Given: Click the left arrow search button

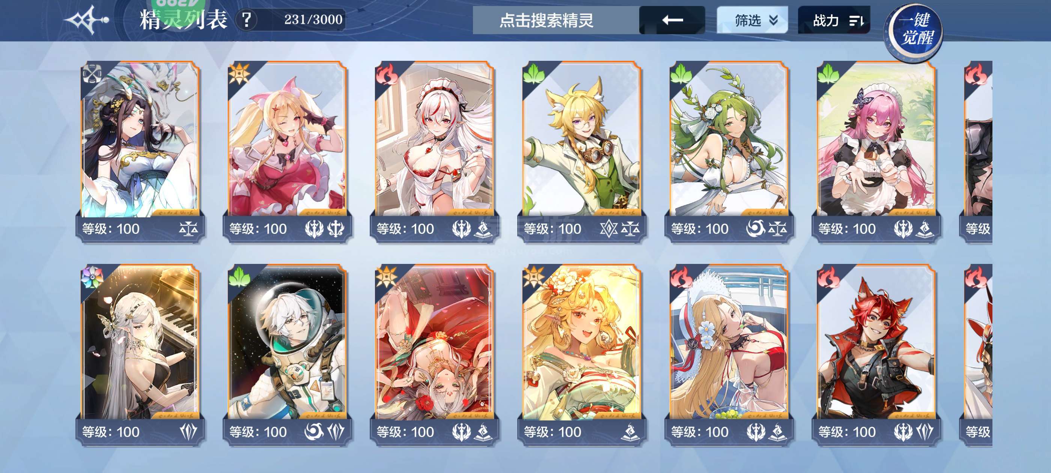Looking at the screenshot, I should pos(672,20).
